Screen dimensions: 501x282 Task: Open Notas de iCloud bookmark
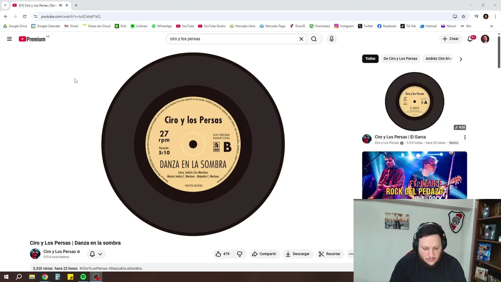pos(96,26)
